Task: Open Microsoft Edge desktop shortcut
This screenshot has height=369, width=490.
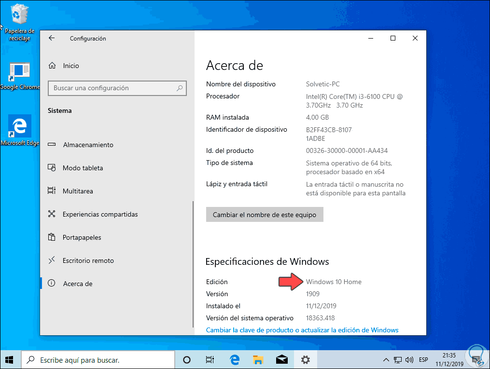Action: click(20, 130)
